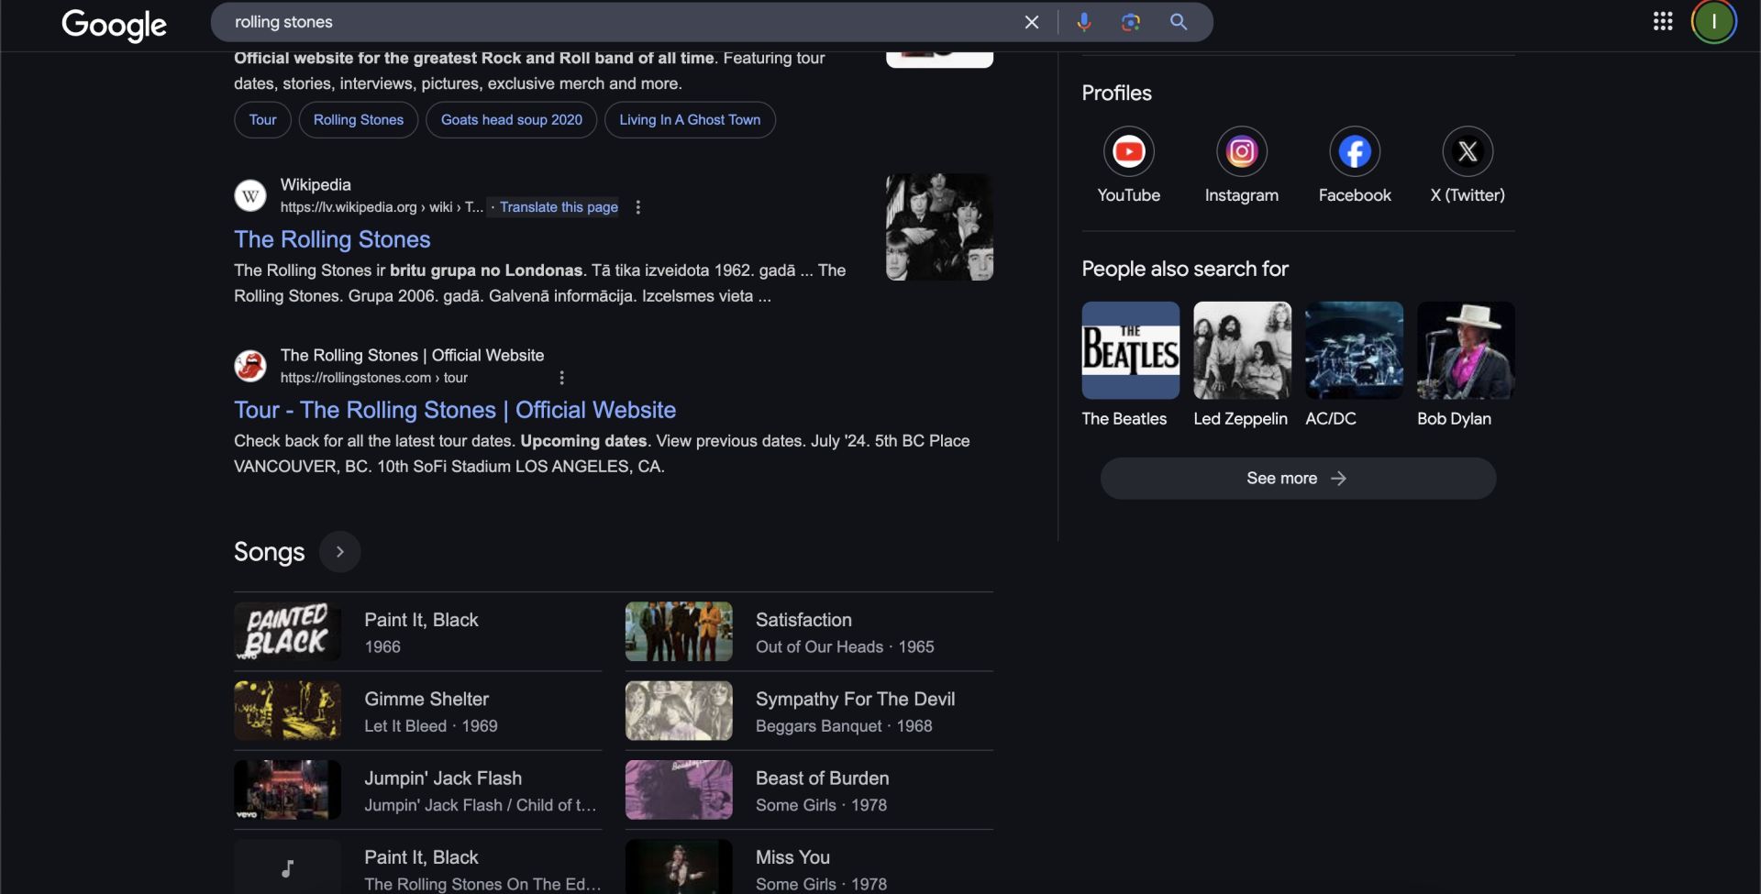Click the Google logo
This screenshot has height=894, width=1761.
[114, 24]
